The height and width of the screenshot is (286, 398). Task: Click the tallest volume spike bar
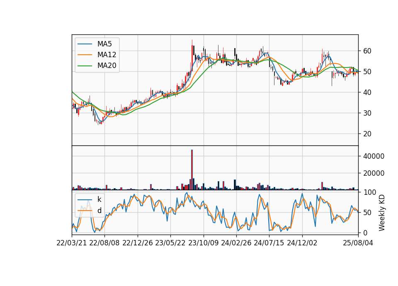(x=192, y=170)
